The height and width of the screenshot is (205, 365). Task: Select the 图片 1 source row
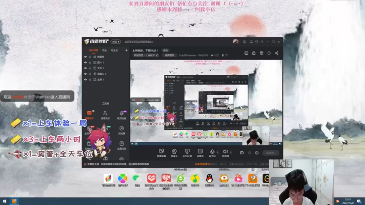(105, 62)
